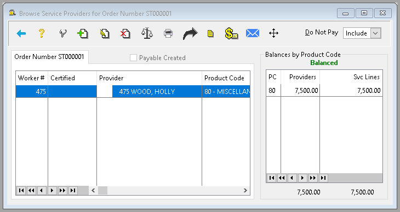
Task: Close the Browse Service Providers window
Action: tap(383, 13)
